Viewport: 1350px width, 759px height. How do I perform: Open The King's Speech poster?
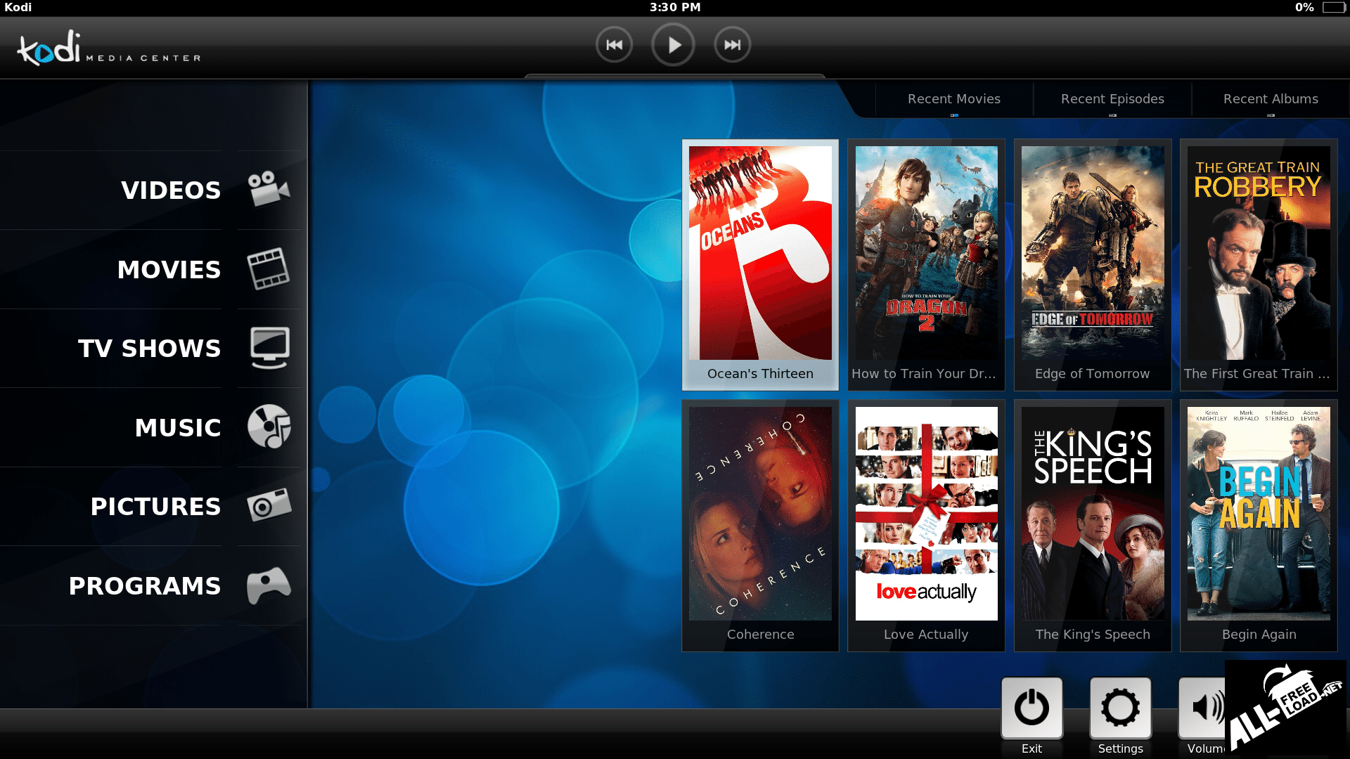click(x=1092, y=514)
